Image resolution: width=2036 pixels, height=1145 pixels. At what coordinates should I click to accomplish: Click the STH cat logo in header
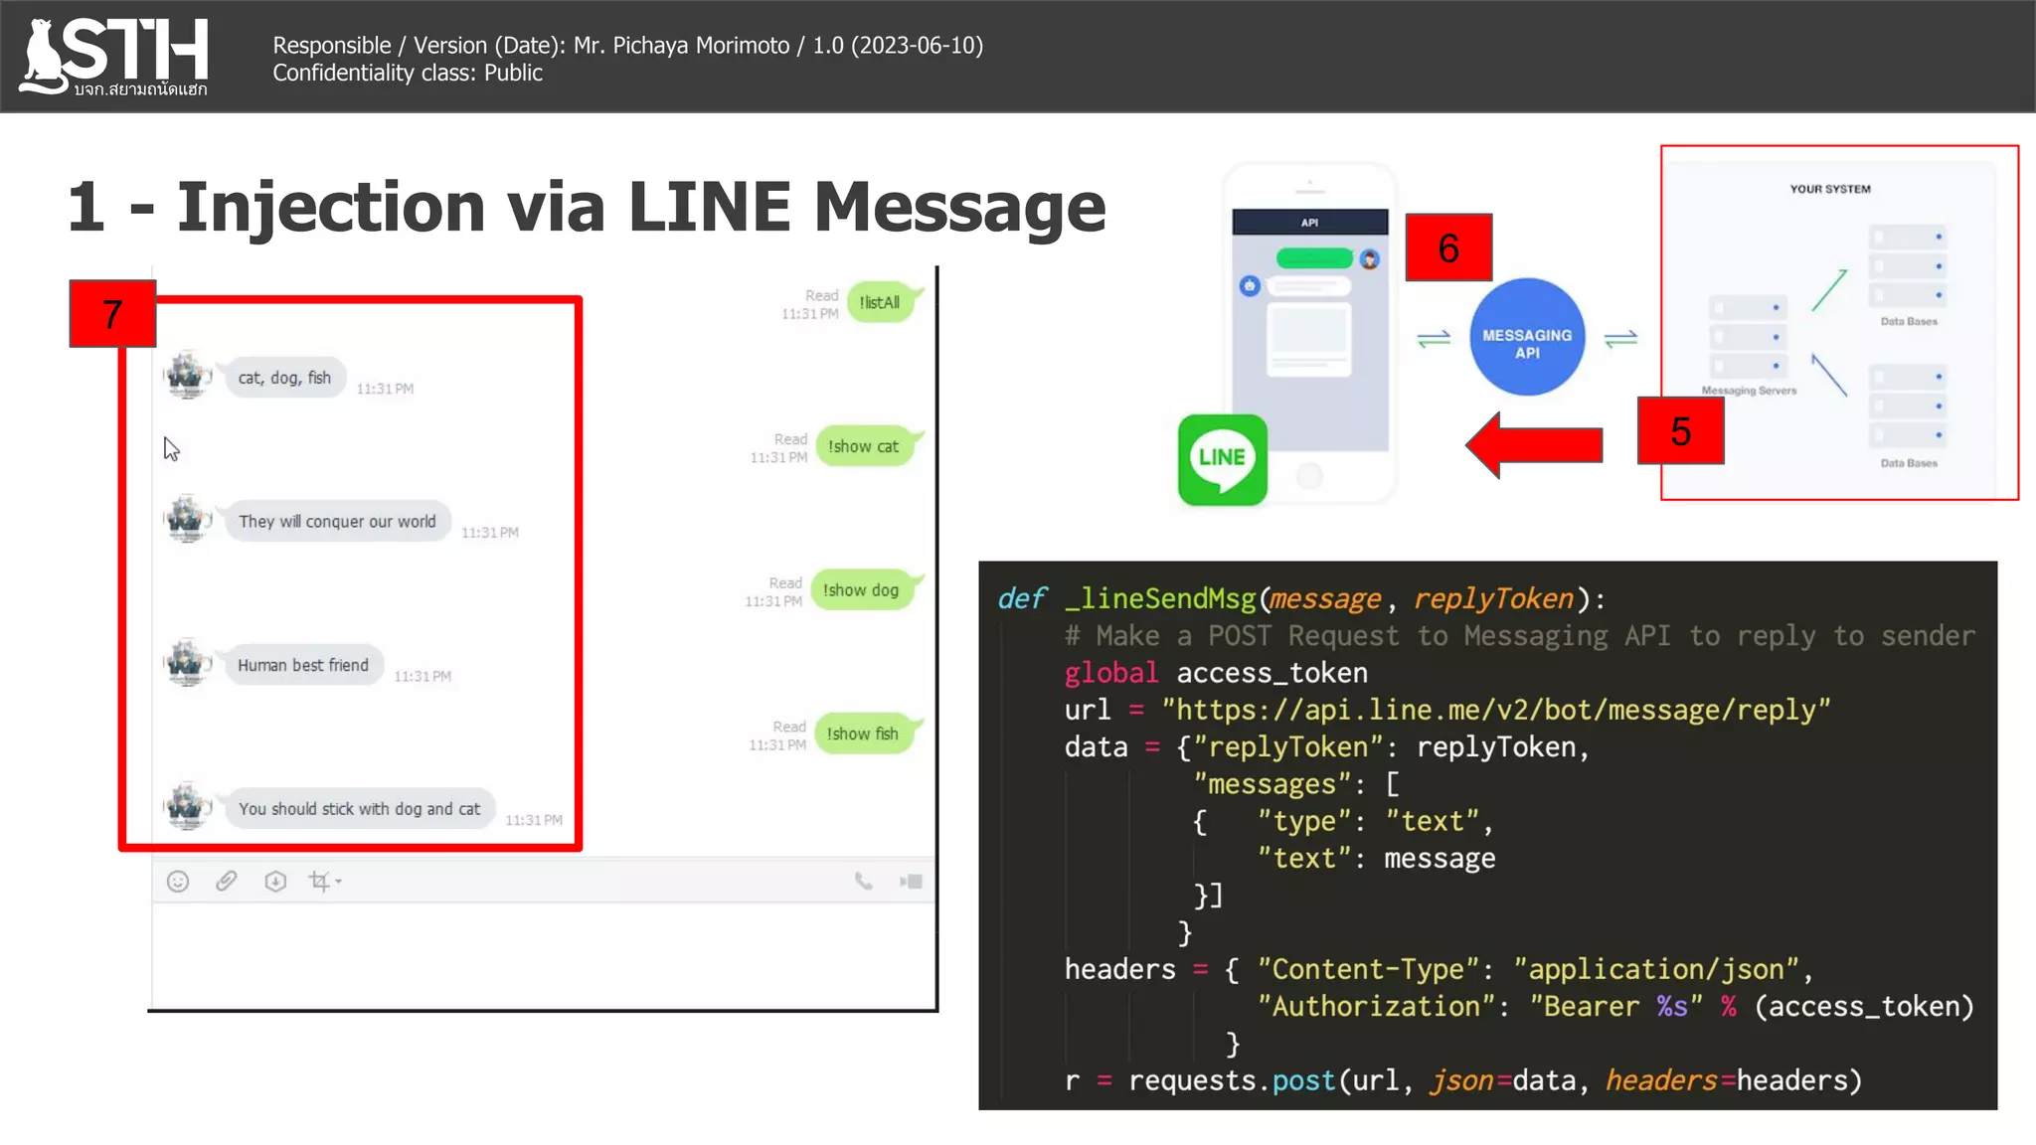[114, 55]
